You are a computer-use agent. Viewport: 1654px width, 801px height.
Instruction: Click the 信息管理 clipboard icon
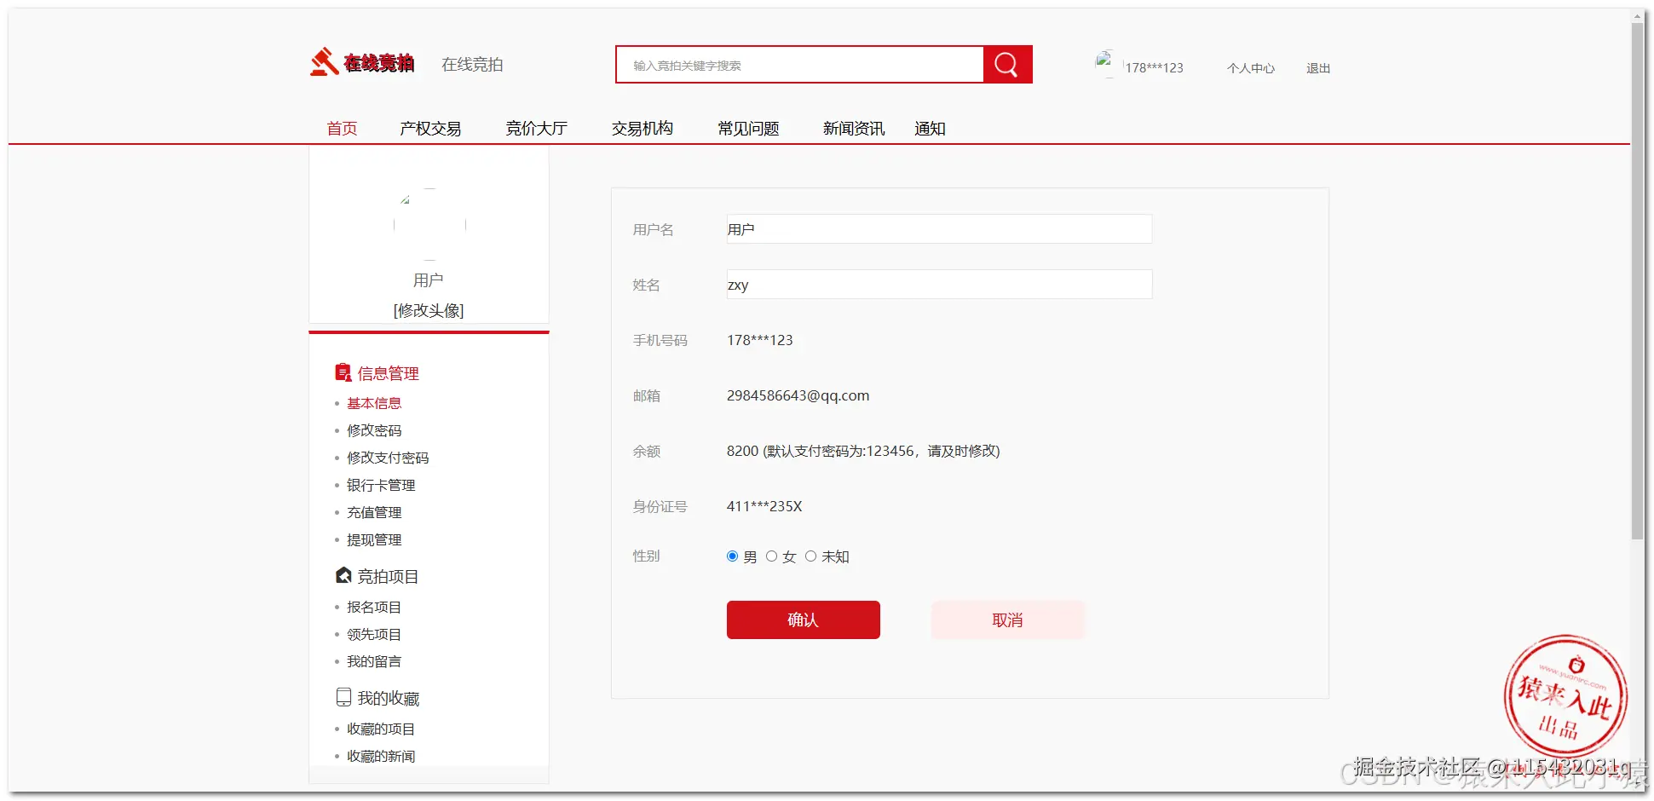tap(342, 372)
